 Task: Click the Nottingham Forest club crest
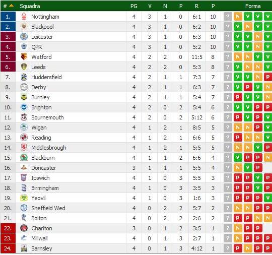click(24, 17)
